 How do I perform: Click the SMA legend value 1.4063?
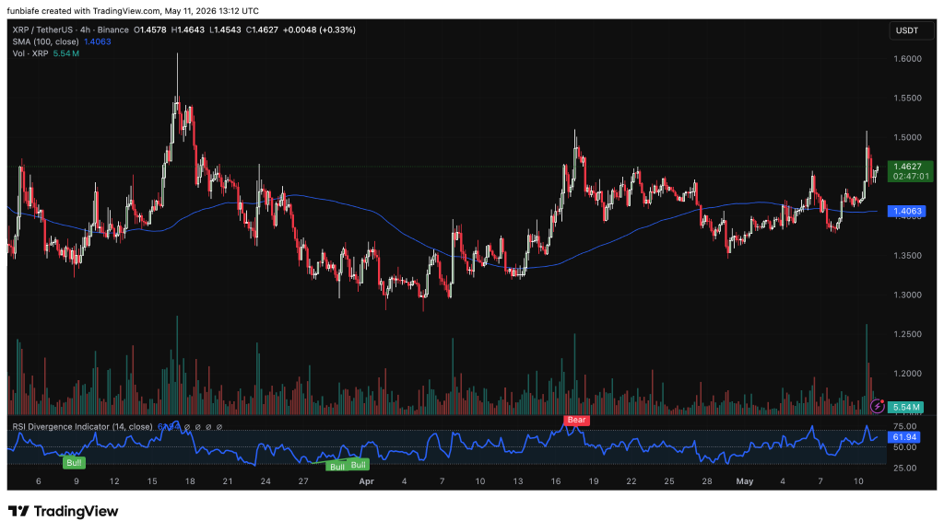(x=97, y=41)
